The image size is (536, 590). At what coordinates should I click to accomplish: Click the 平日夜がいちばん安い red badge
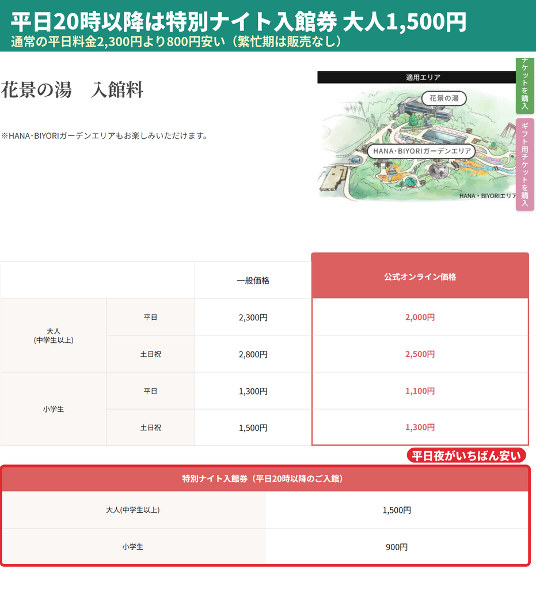coord(466,456)
